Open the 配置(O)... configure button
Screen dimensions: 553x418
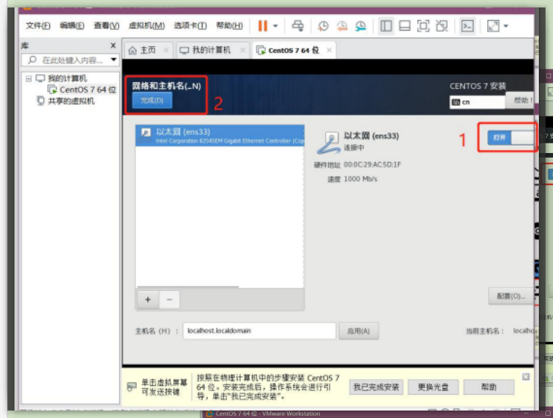[x=511, y=296]
